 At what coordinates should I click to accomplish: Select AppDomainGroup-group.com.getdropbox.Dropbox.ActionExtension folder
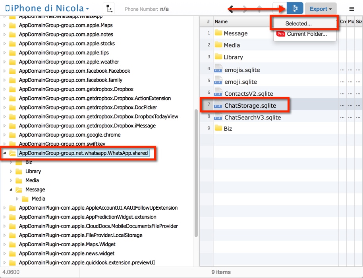(95, 98)
